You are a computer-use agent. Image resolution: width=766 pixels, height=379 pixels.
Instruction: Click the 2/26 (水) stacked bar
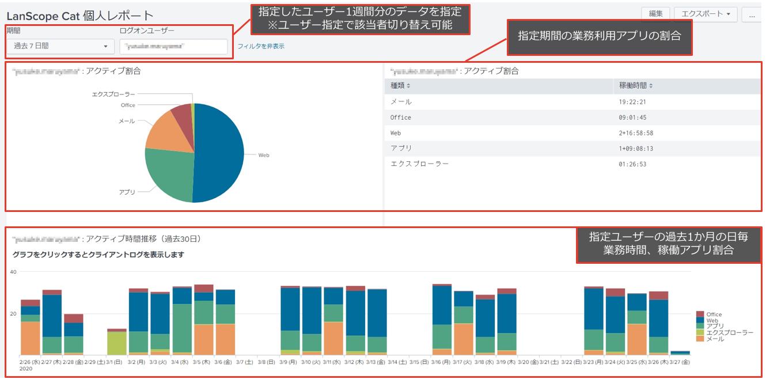coord(31,327)
